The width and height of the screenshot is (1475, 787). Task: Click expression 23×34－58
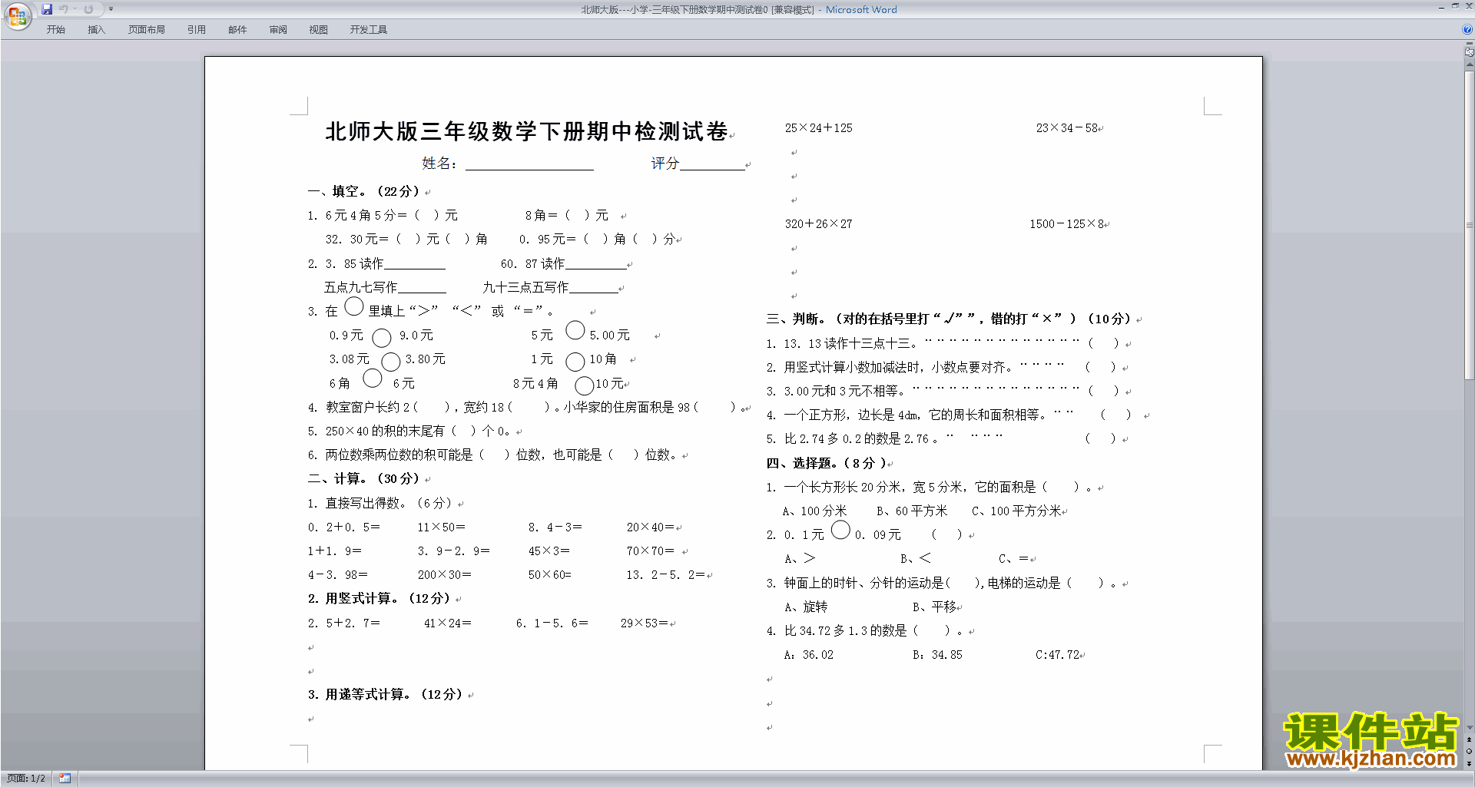[x=1067, y=128]
